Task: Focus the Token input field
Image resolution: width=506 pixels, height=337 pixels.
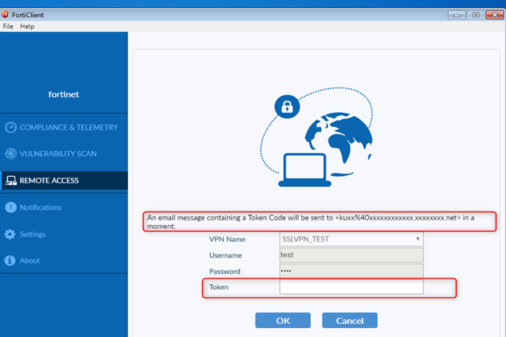Action: [x=351, y=287]
